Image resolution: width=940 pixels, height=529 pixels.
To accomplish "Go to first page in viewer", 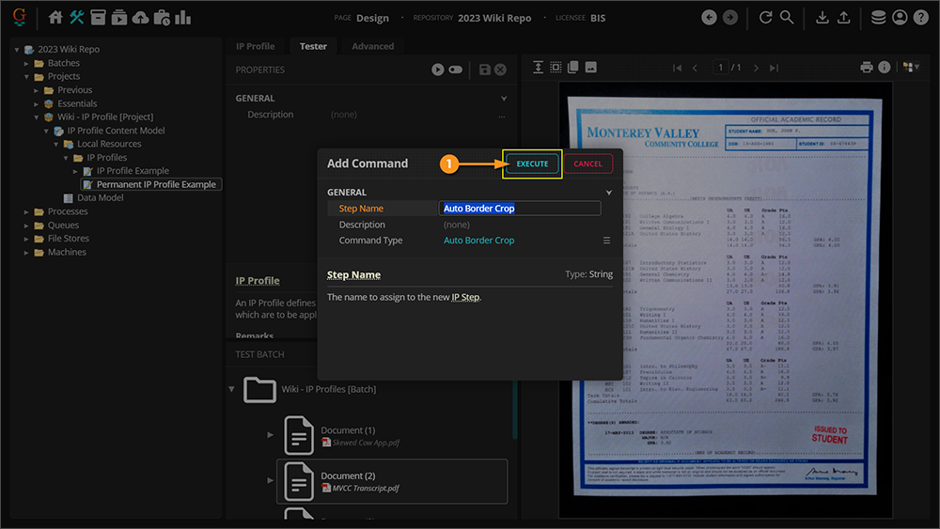I will pyautogui.click(x=678, y=68).
